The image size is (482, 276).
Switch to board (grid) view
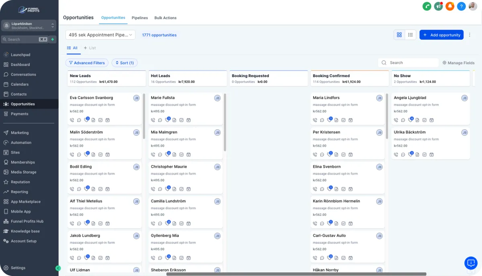coord(399,35)
